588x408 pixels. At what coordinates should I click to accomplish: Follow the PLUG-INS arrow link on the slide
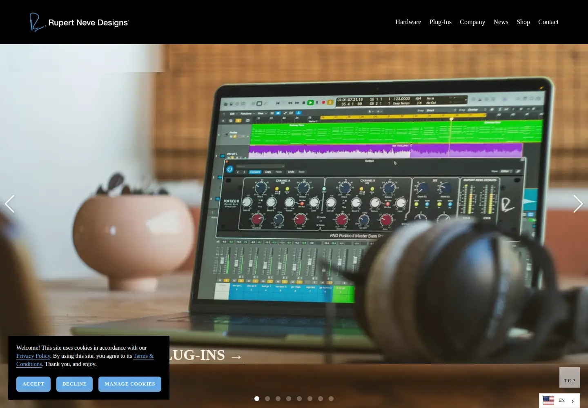coord(206,355)
